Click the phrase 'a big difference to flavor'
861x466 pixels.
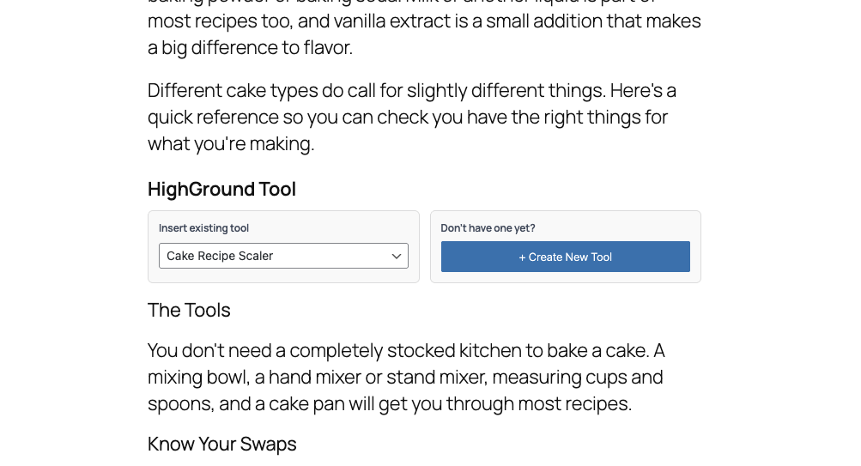pos(250,47)
